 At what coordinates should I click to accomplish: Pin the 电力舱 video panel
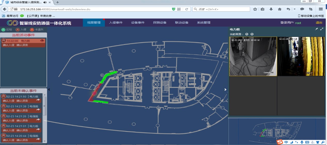click(316, 29)
